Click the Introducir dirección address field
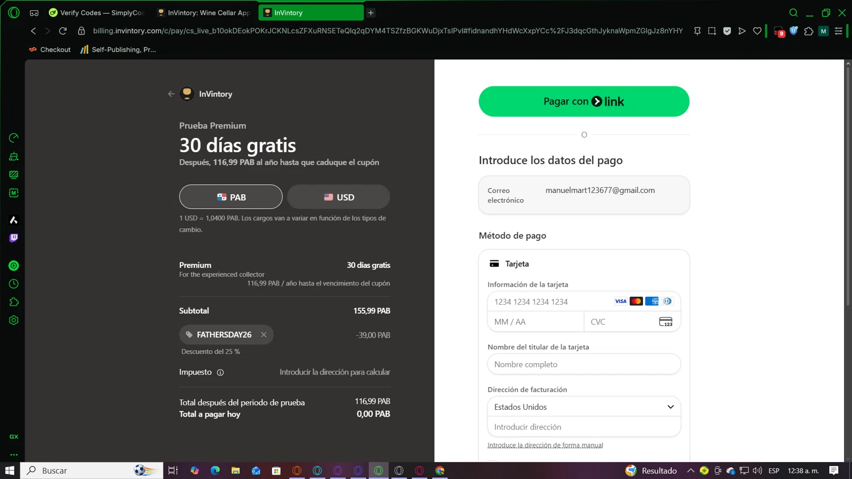This screenshot has height=479, width=852. 584,427
